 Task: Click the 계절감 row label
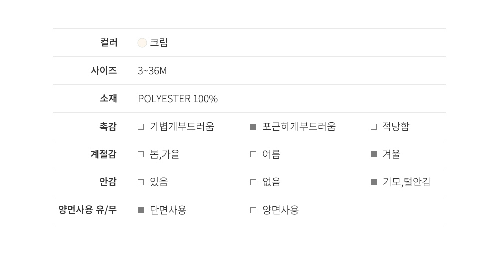(x=103, y=154)
